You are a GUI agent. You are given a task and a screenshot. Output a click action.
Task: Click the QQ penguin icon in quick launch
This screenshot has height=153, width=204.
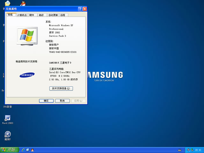(x=32, y=150)
